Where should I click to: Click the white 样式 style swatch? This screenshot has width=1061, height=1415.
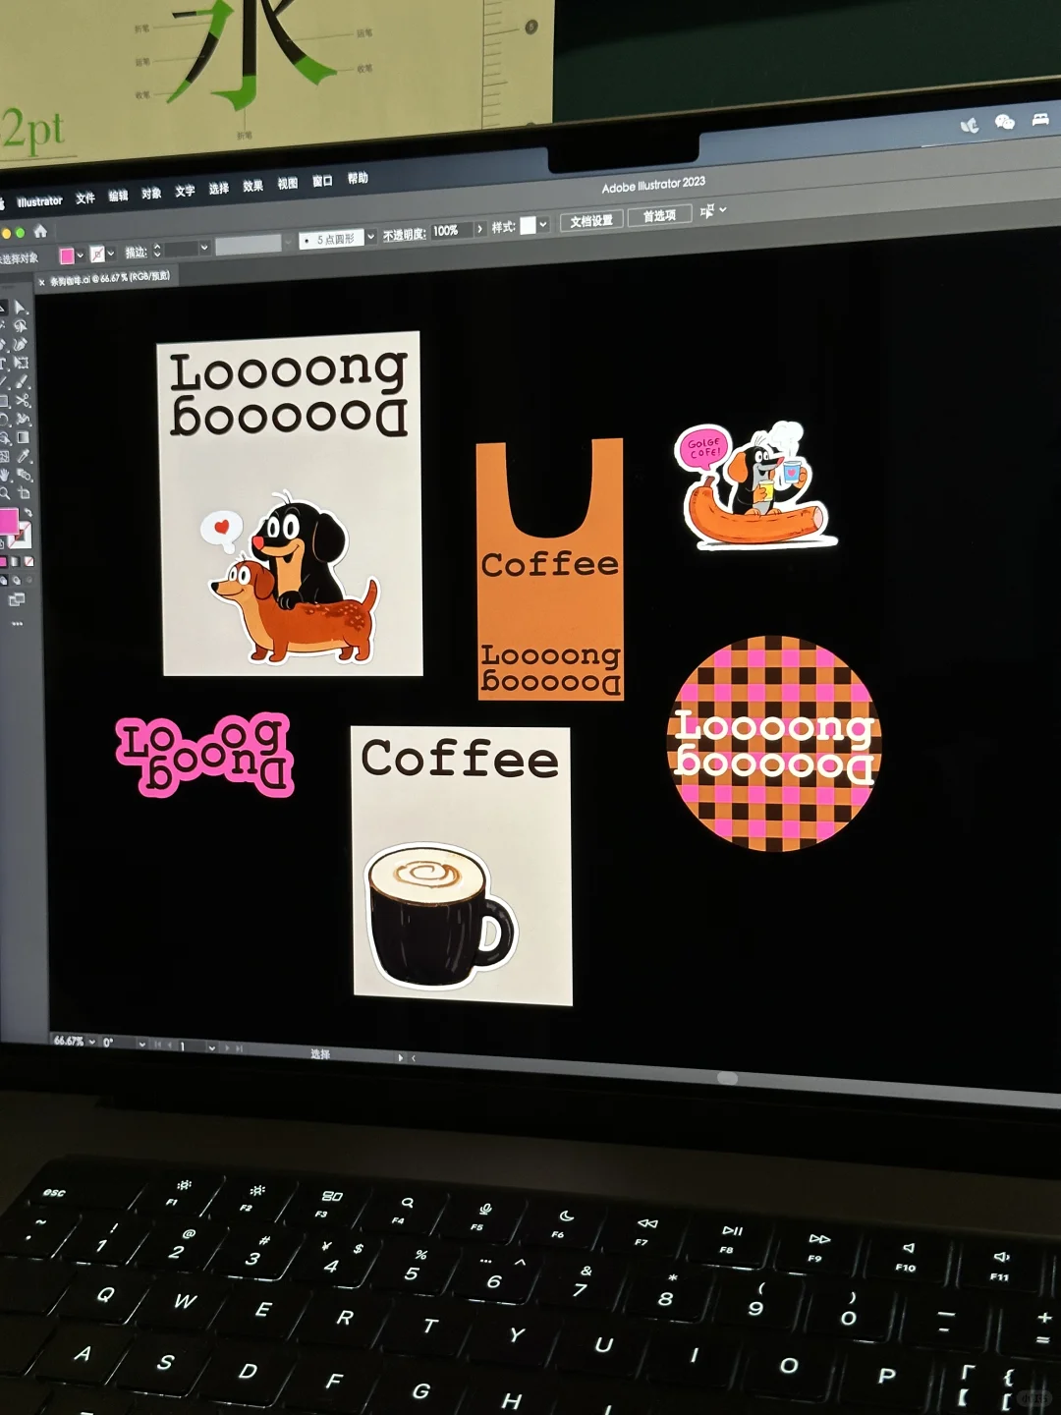(528, 225)
